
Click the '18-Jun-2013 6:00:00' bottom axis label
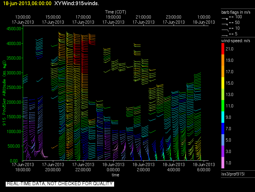pyautogui.click(x=204, y=167)
